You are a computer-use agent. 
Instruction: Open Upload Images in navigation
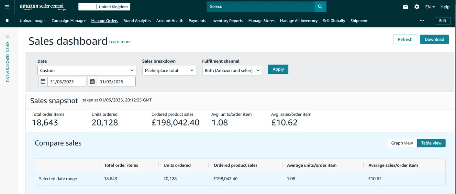(x=33, y=21)
